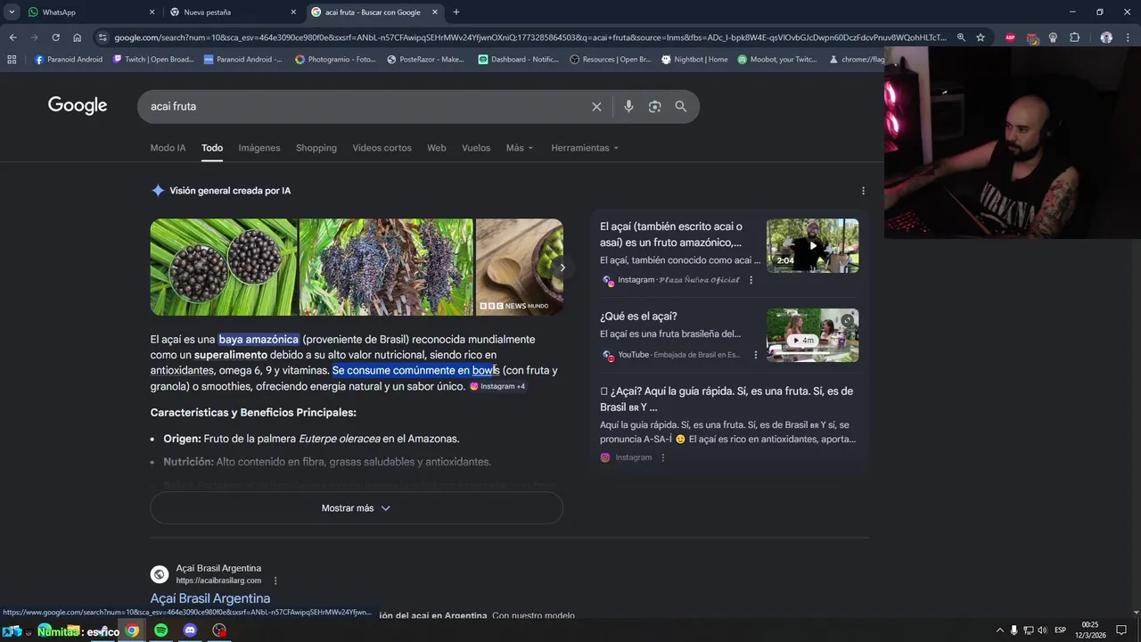
Task: Reload the page in Chrome
Action: pos(55,37)
